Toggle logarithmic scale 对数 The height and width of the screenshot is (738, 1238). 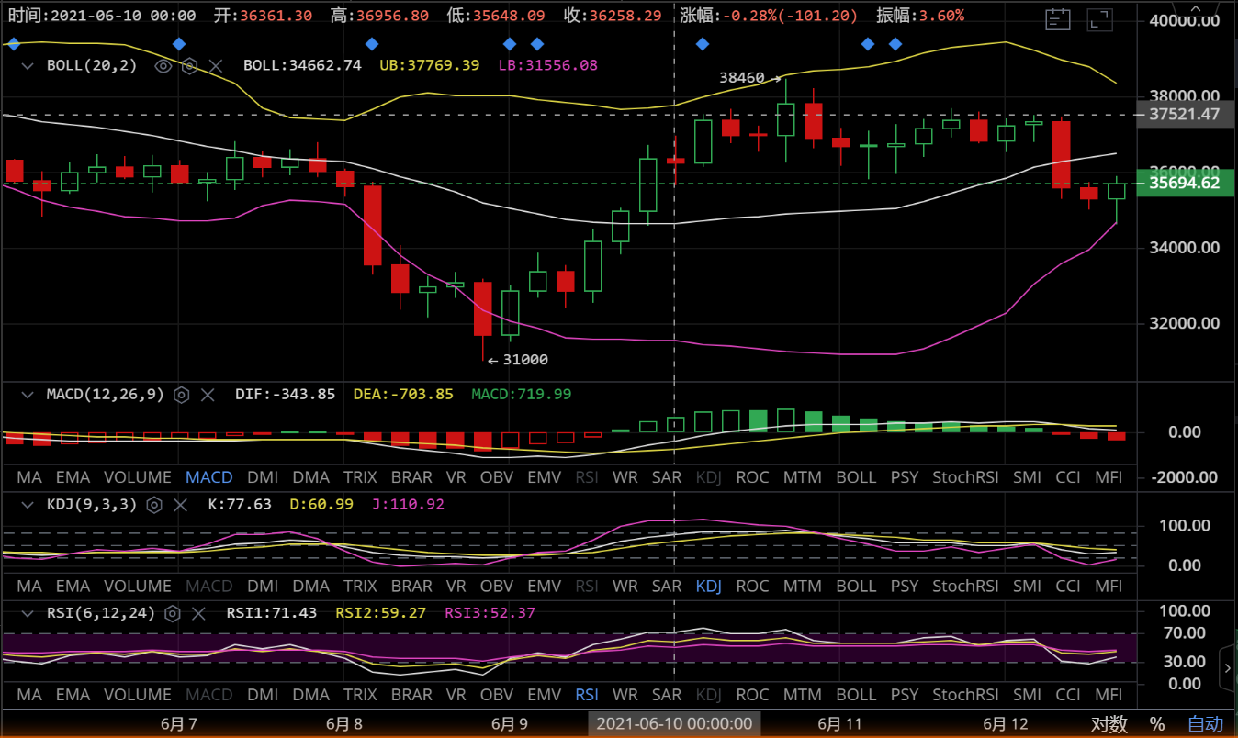point(1109,724)
